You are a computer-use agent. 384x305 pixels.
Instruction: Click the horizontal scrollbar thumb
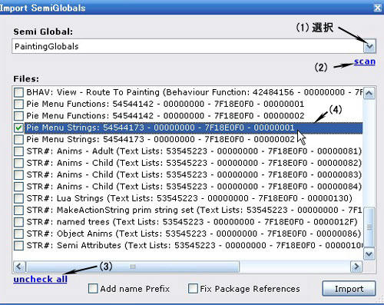132,267
